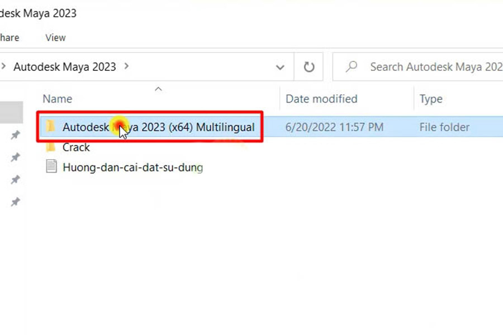Sort files by the Name column header
Screen dimensions: 503x335
click(57, 98)
